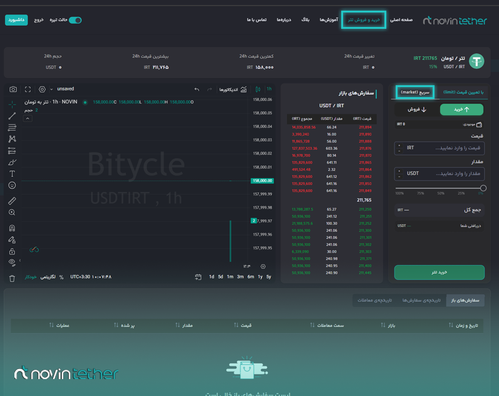The height and width of the screenshot is (396, 499).
Task: Open the آموزش‌ها tutorials link
Action: pyautogui.click(x=329, y=20)
